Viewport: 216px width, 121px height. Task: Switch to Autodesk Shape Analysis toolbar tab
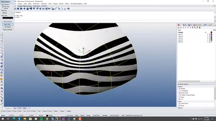point(25,6)
